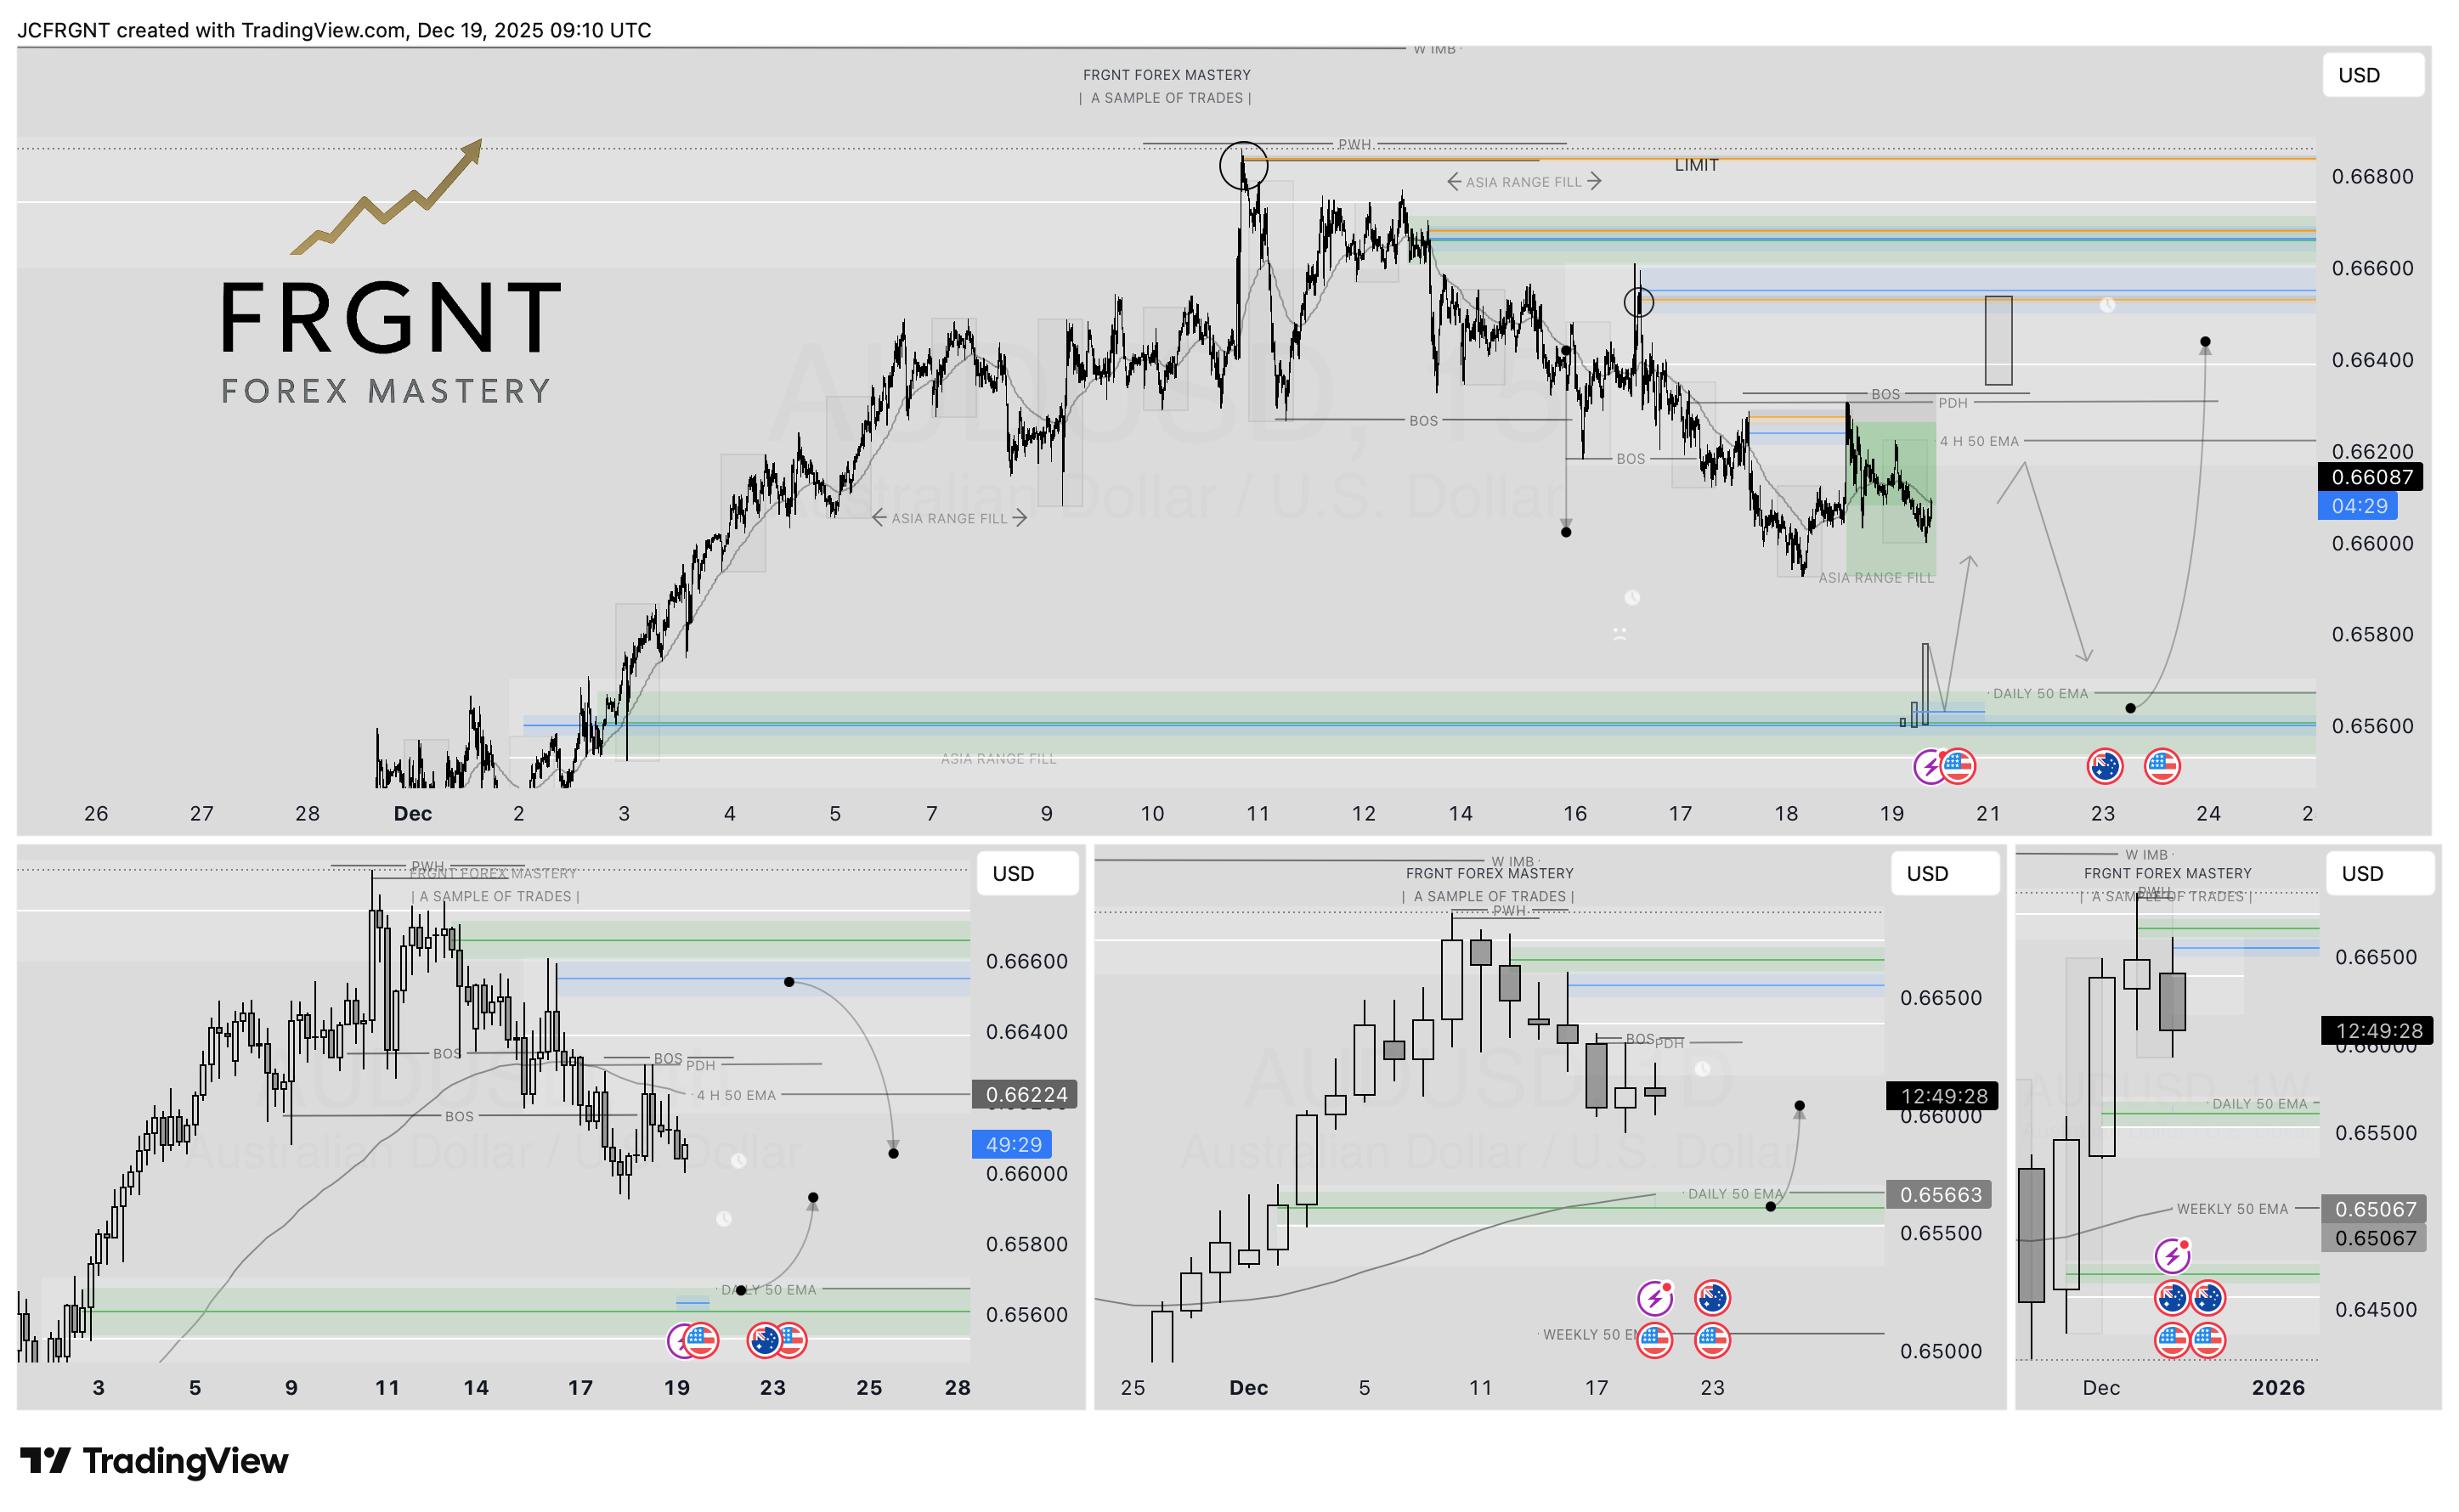Click the current price label 0.66087
The image size is (2459, 1512).
[2370, 477]
